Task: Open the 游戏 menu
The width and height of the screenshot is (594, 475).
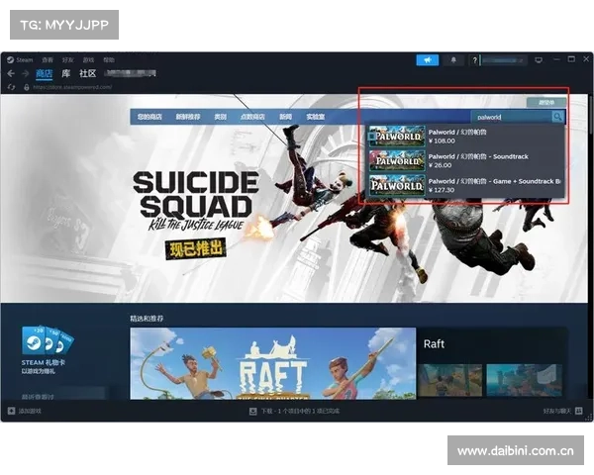Action: pyautogui.click(x=89, y=59)
